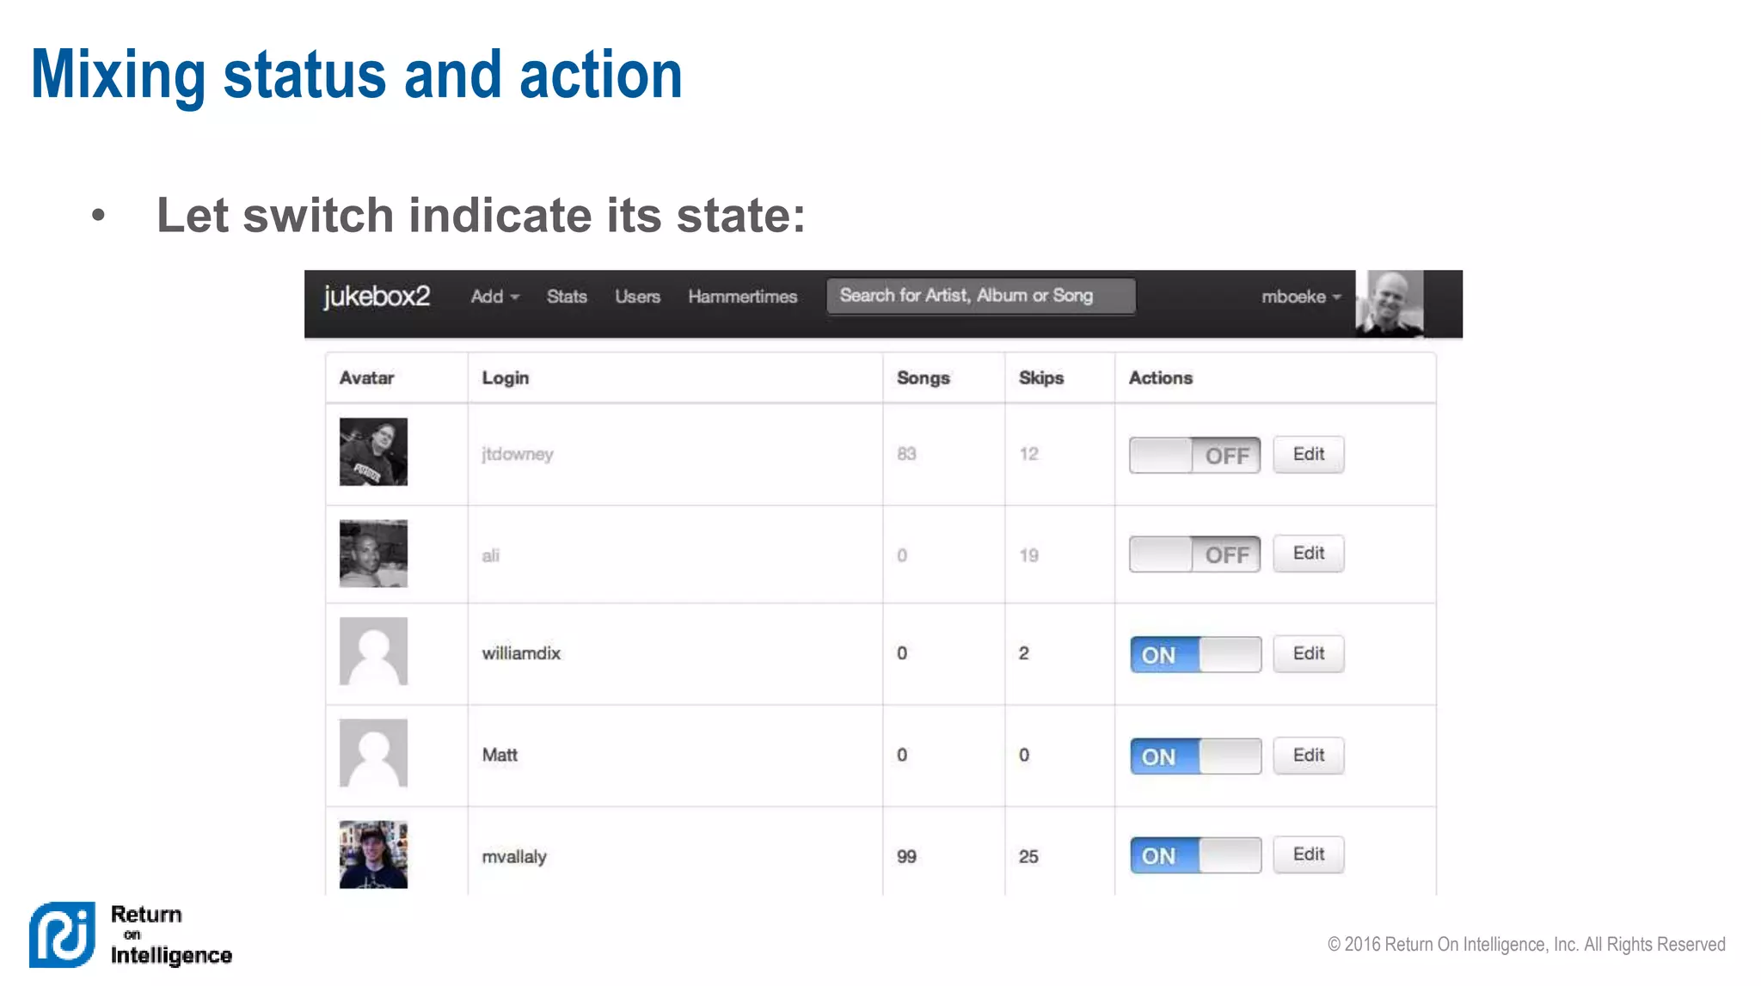Click the Return on Intelligence logo
The width and height of the screenshot is (1761, 986).
[131, 934]
